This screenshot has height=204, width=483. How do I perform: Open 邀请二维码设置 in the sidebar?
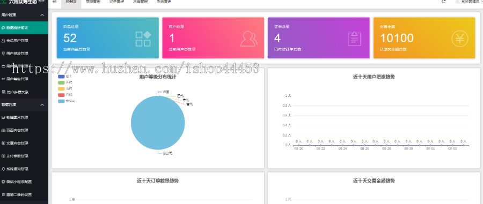point(24,194)
